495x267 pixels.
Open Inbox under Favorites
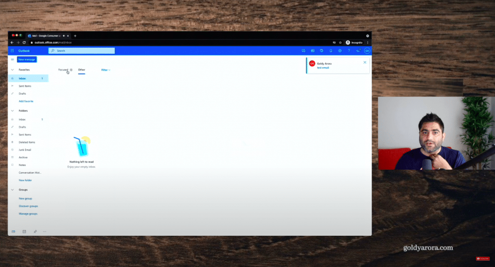tap(28, 78)
